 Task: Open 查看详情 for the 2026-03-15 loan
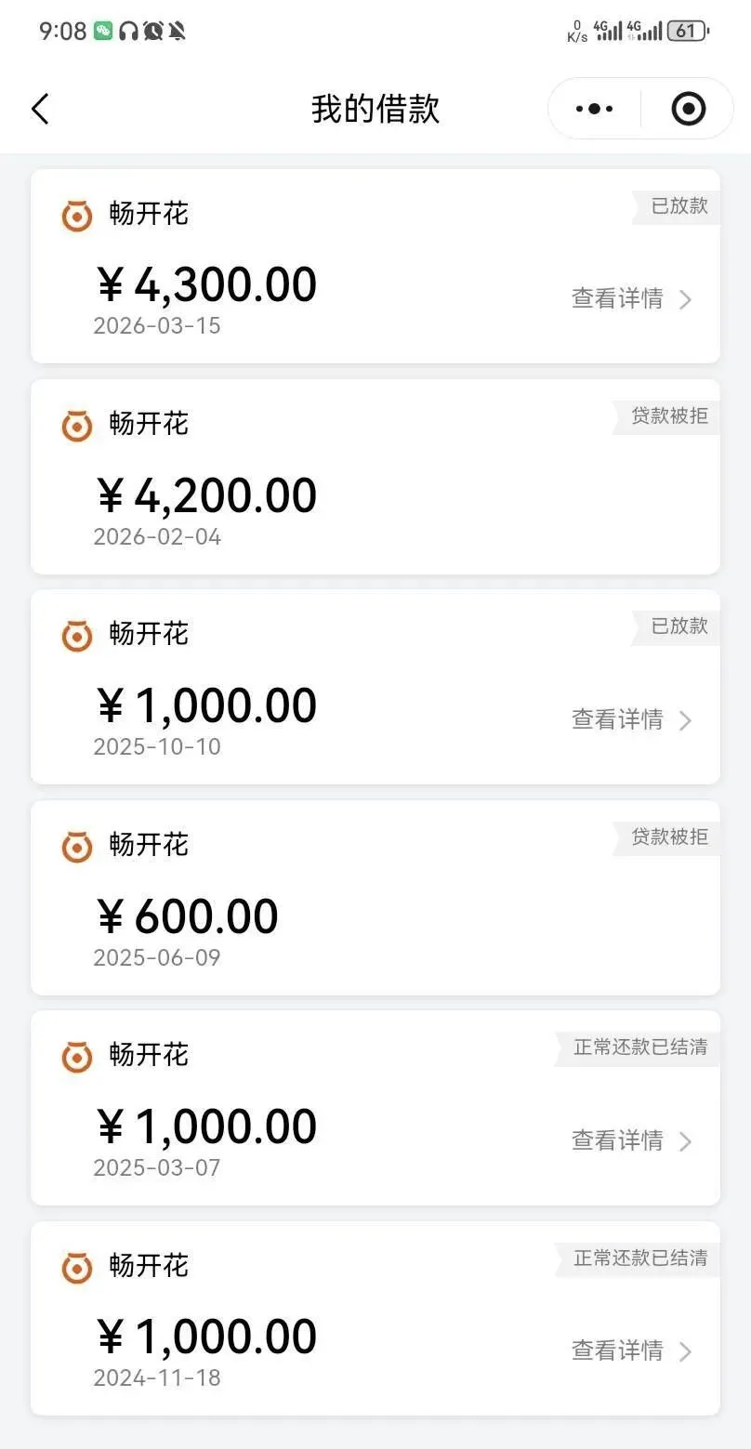[x=617, y=299]
